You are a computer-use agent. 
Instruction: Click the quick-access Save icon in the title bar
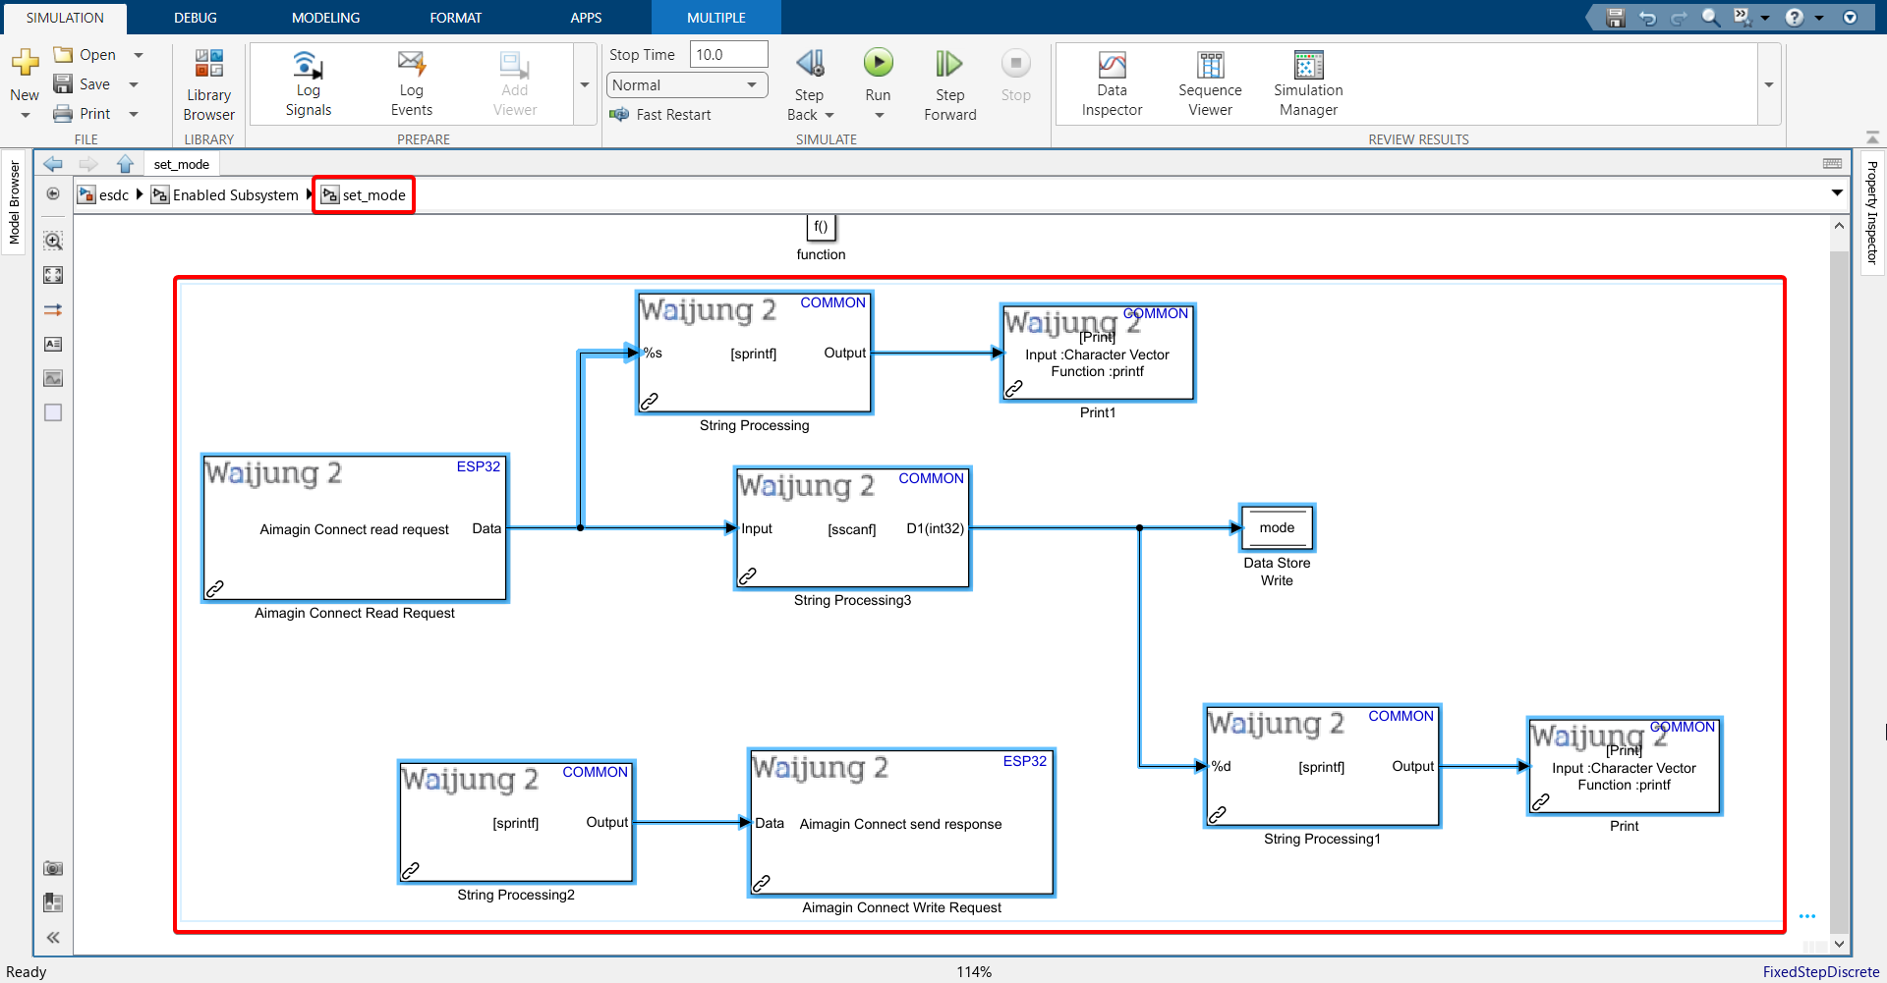(x=1616, y=18)
